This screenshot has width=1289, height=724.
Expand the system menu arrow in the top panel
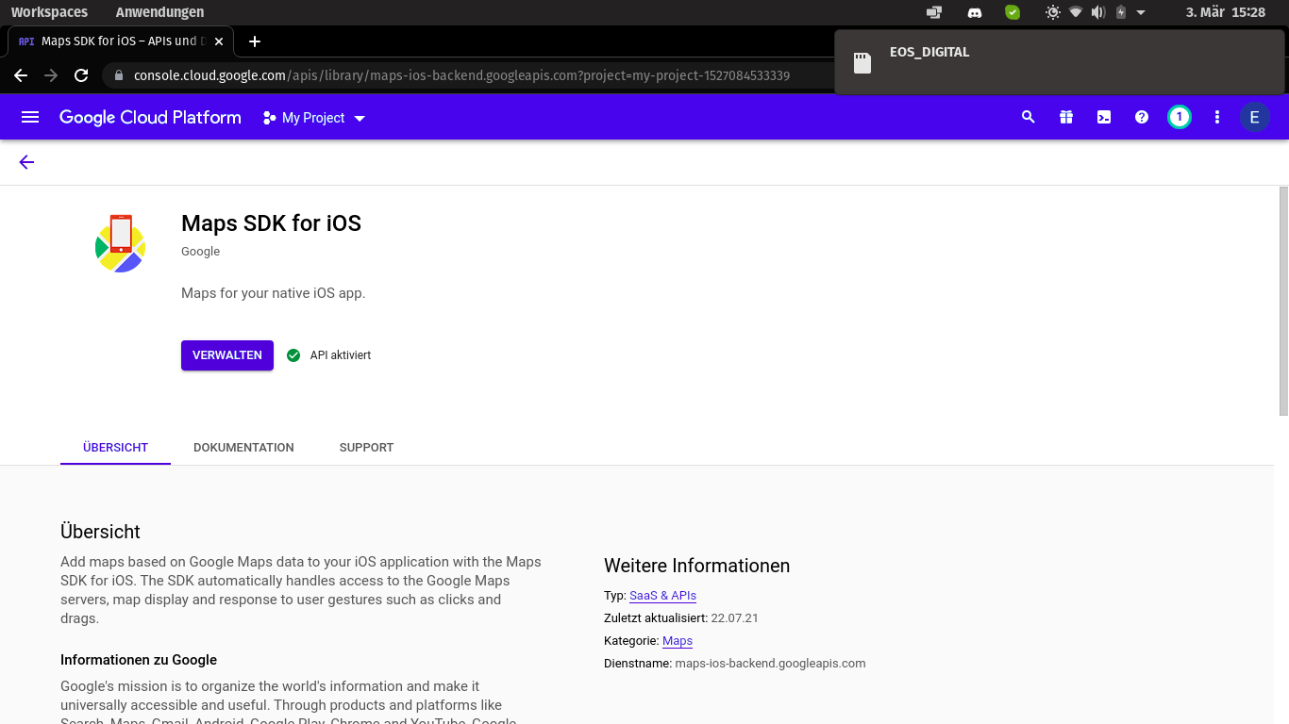click(x=1141, y=13)
